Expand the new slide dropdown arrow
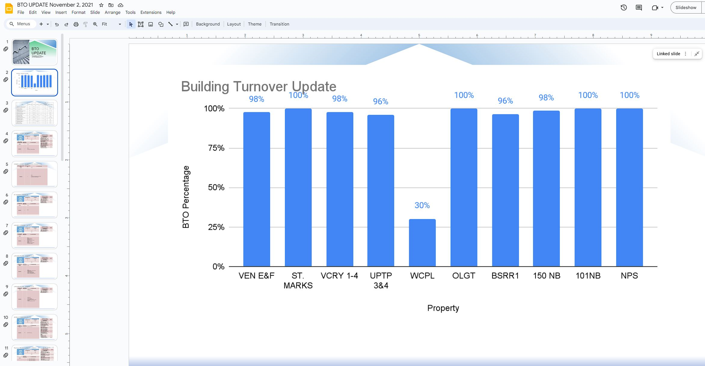 point(48,24)
